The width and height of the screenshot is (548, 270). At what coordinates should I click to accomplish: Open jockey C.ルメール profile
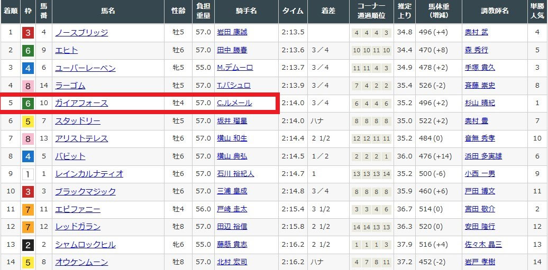(x=234, y=104)
